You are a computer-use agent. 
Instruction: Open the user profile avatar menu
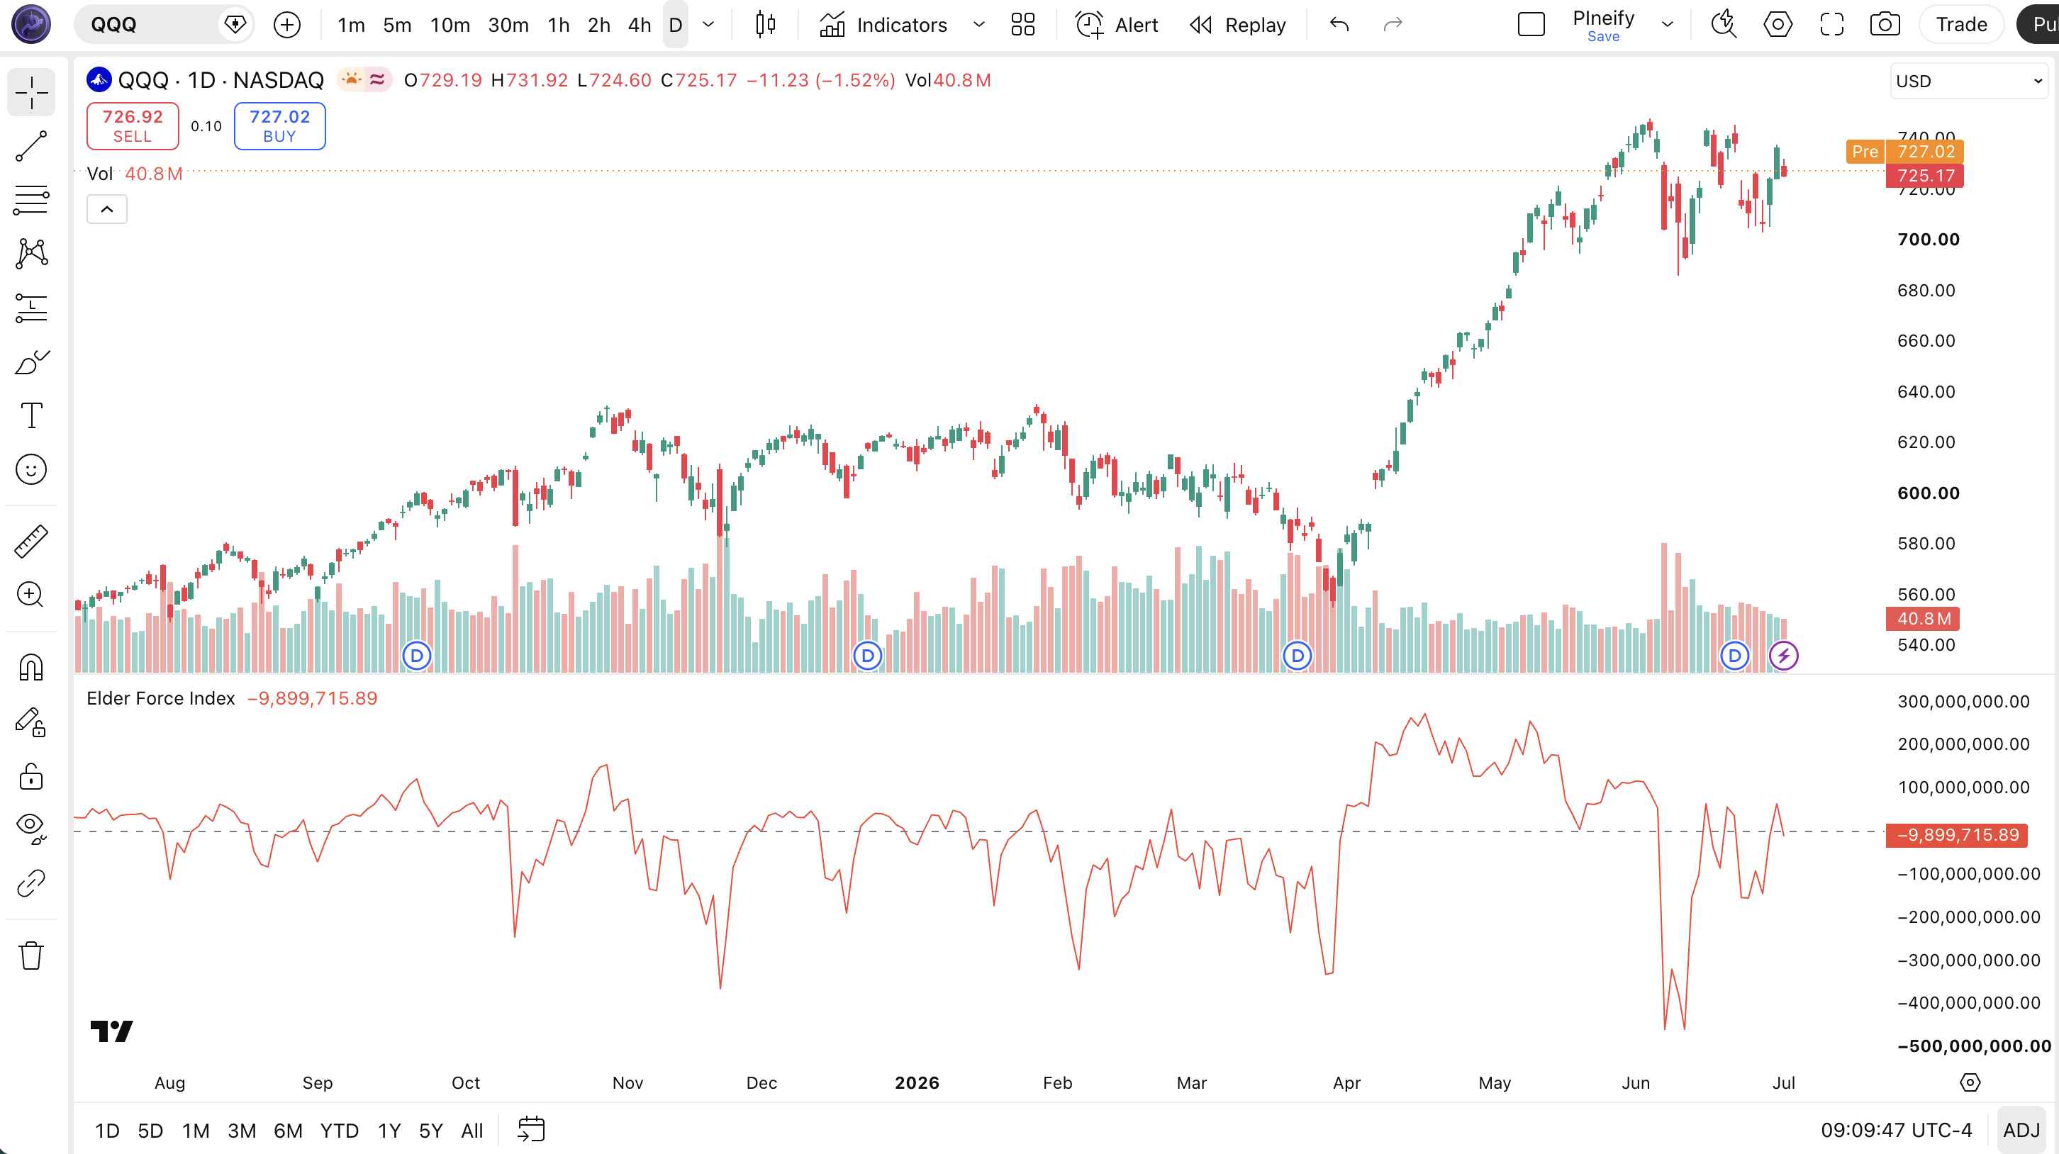[31, 25]
